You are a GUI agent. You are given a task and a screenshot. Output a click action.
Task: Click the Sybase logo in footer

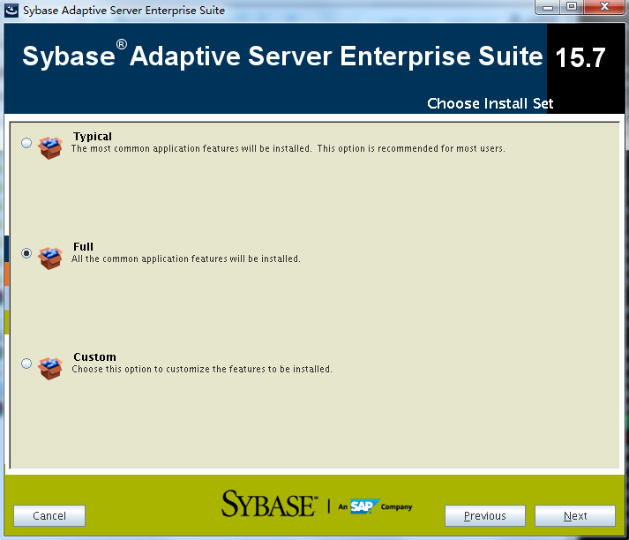coord(268,504)
